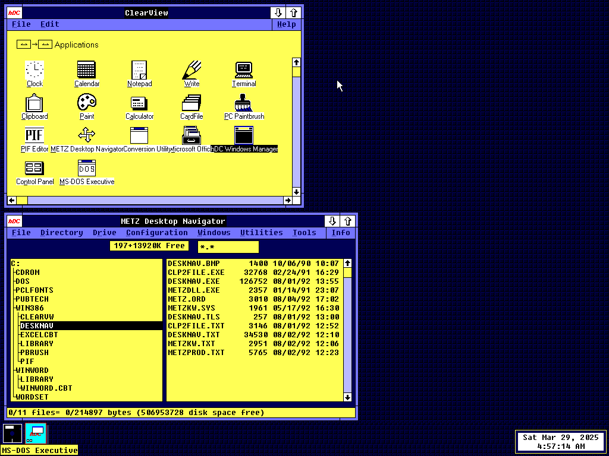The image size is (609, 456).
Task: Select file DESKNAV.EXE
Action: (x=253, y=281)
